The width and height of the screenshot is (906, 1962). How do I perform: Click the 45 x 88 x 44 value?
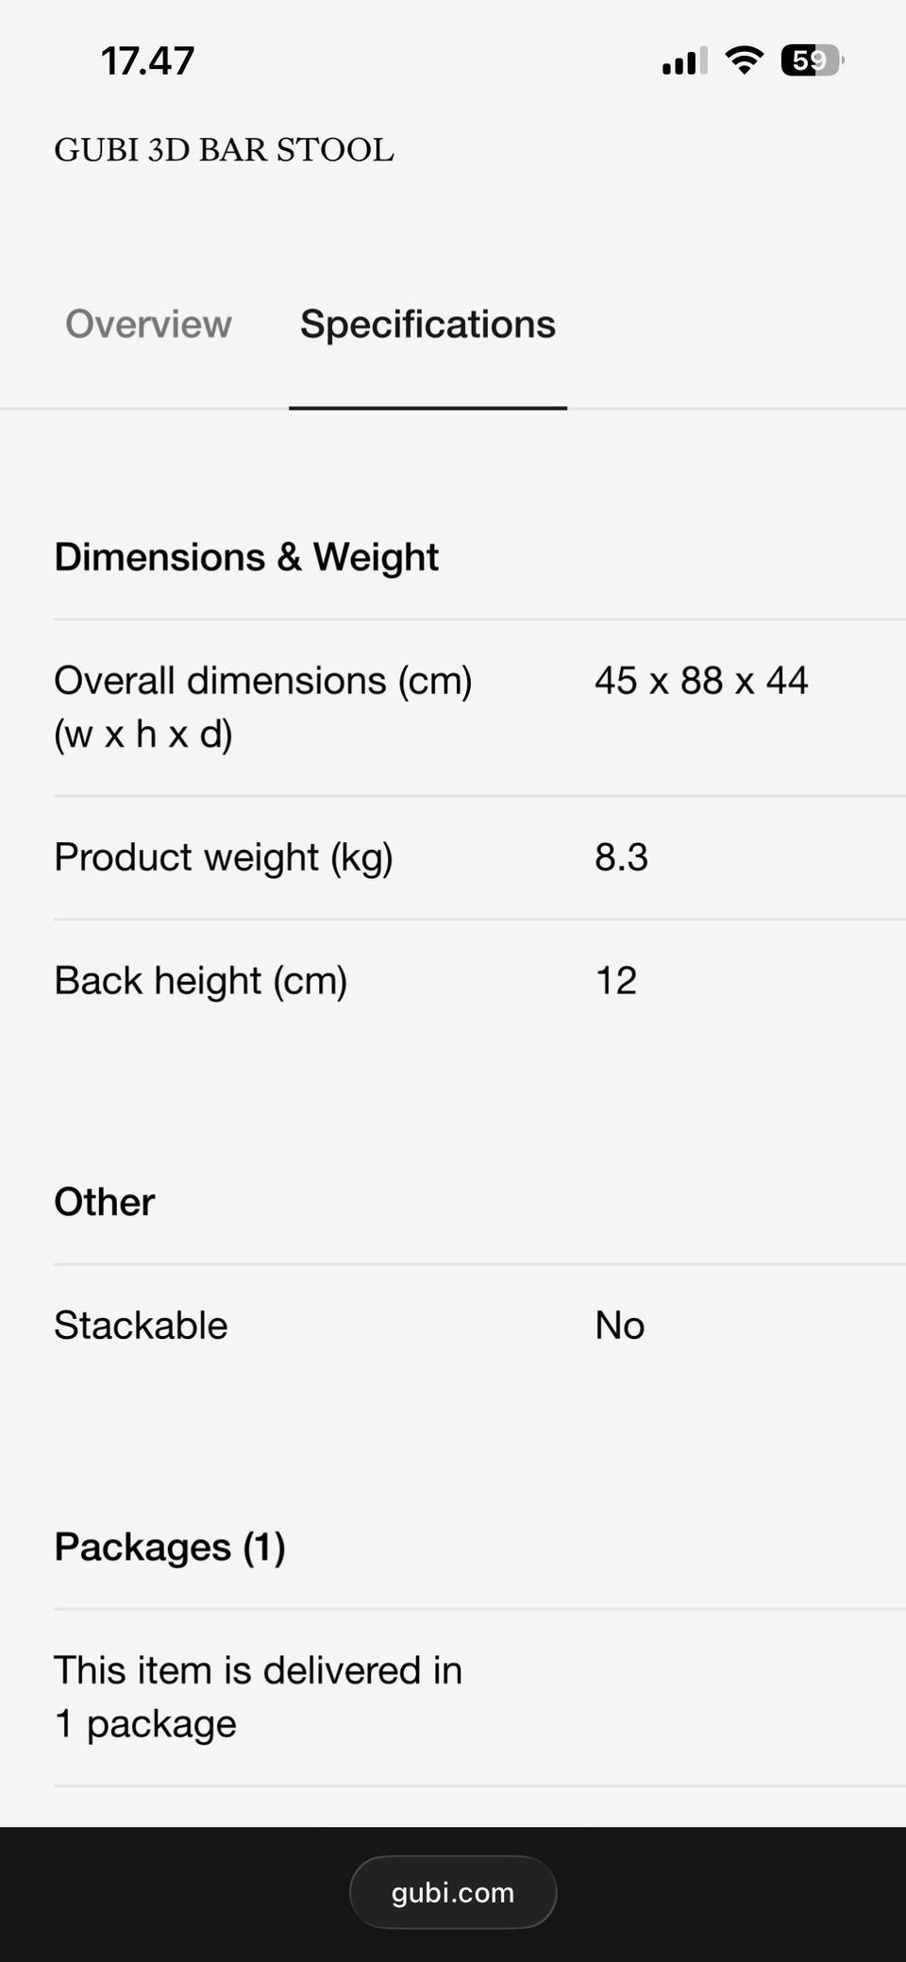click(x=701, y=681)
